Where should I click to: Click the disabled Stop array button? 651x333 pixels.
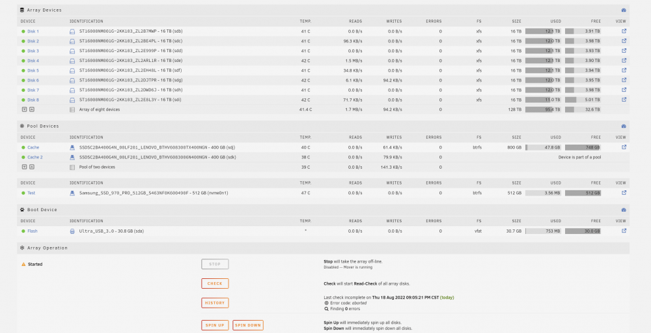tap(215, 264)
